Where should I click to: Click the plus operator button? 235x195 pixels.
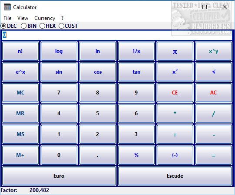pyautogui.click(x=175, y=134)
